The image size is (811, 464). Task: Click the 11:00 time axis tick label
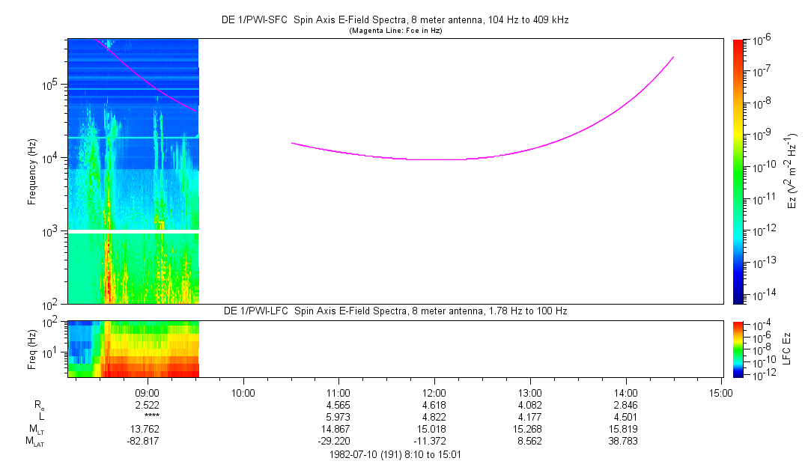click(338, 392)
